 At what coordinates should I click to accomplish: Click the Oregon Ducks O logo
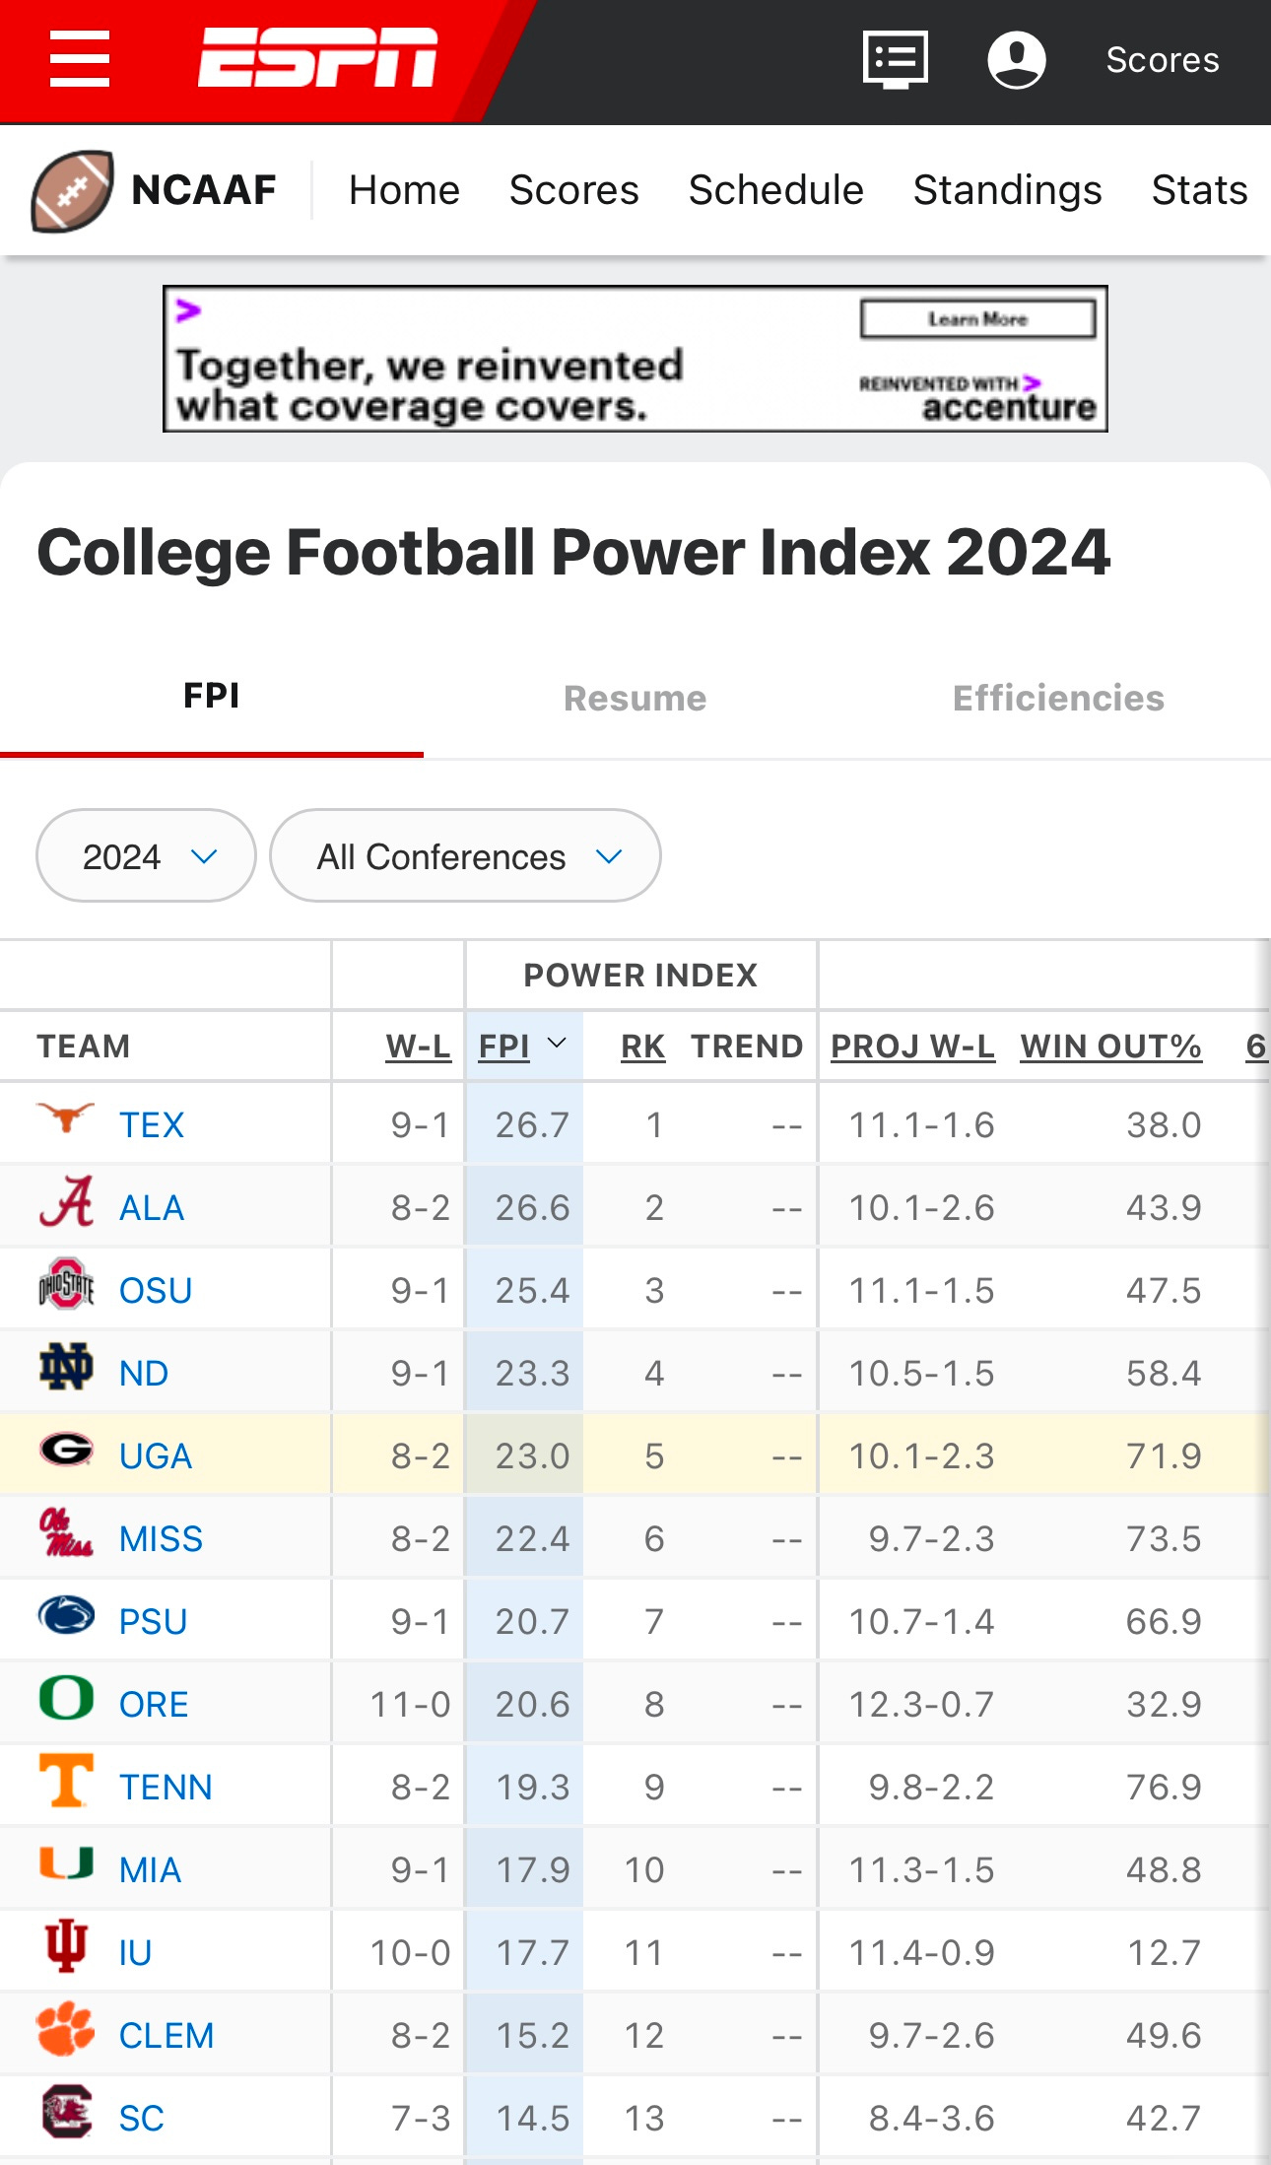[66, 1699]
